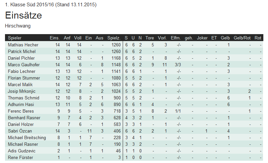Viewport: 268px width, 163px height.
Task: Click player name Rene Fürster
Action: click(x=21, y=157)
